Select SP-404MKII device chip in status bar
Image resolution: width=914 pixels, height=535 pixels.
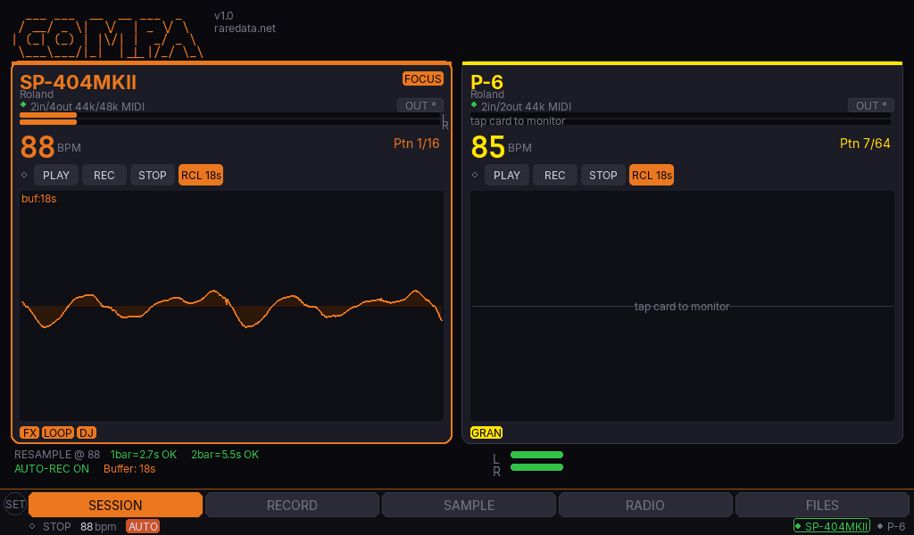[832, 526]
